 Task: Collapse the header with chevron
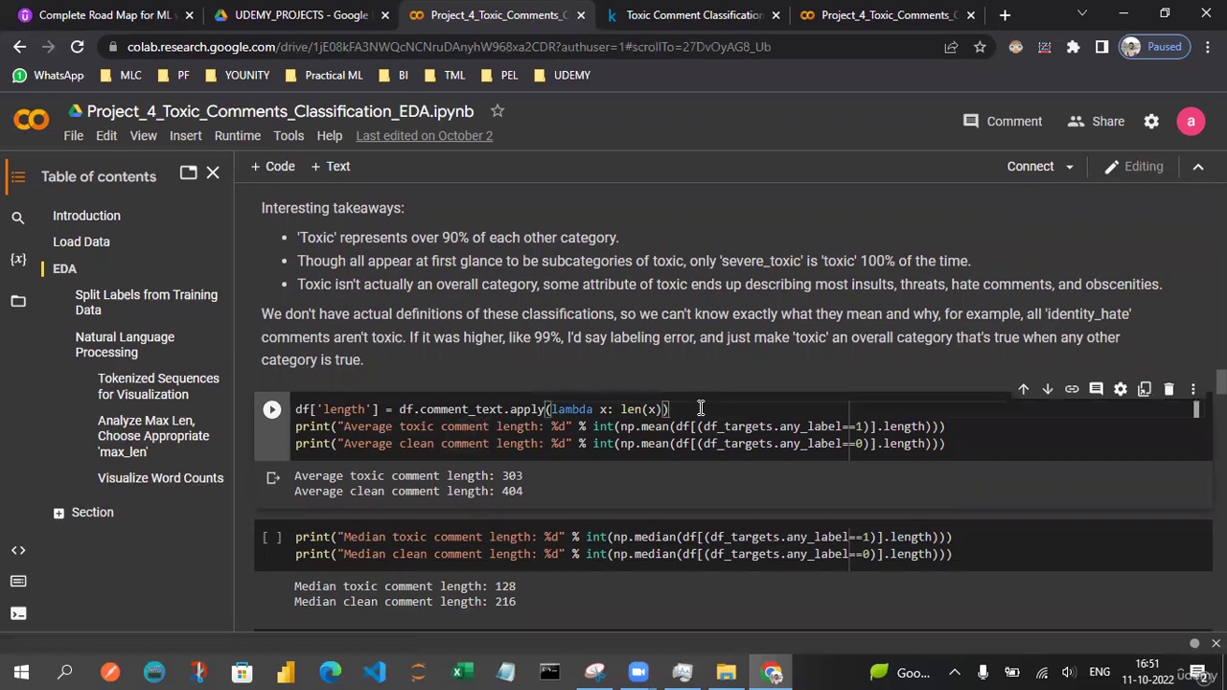(x=1198, y=167)
